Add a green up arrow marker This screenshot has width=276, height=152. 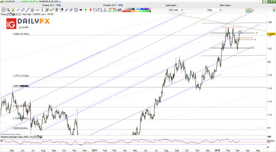pos(86,10)
